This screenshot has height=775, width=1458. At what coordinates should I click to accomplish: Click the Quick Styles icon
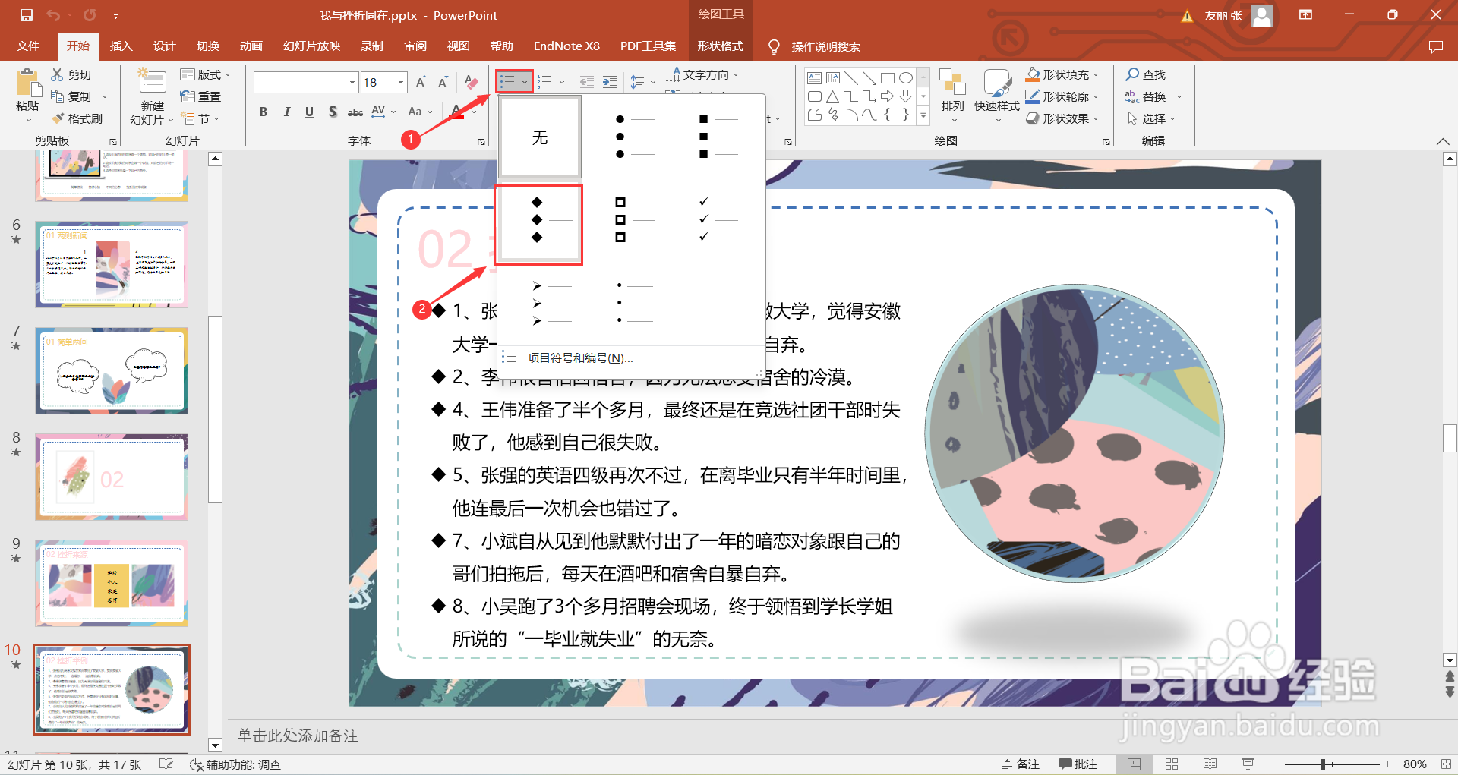click(997, 83)
